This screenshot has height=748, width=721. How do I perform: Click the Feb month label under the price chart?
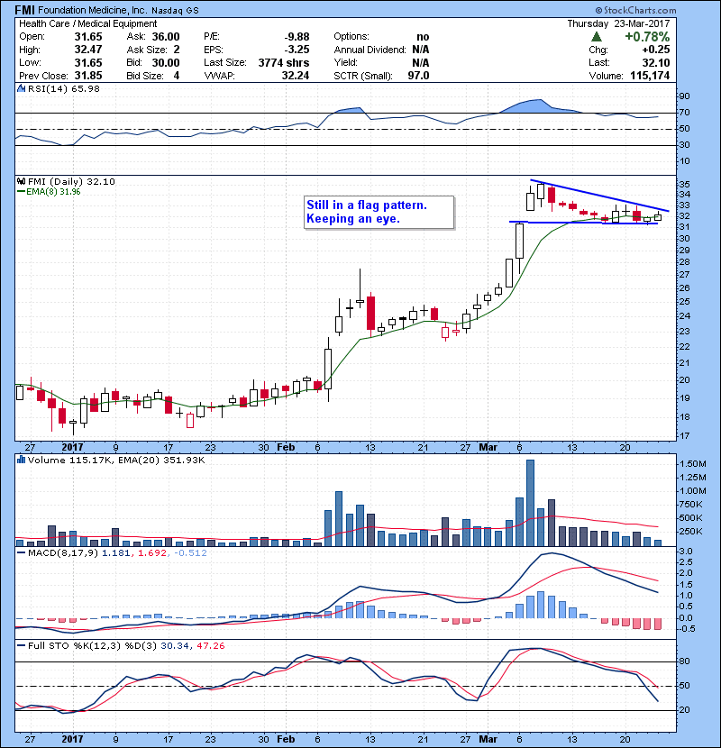tap(286, 448)
